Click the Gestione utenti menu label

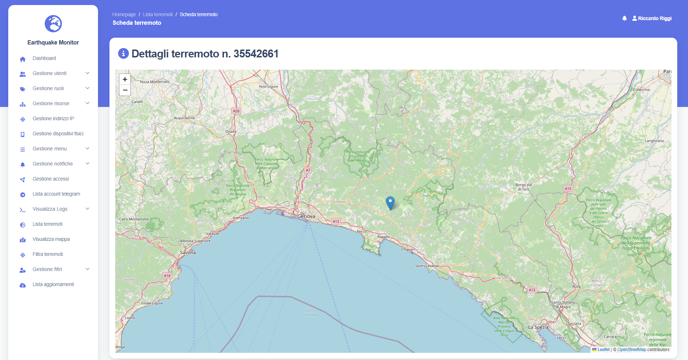[50, 73]
